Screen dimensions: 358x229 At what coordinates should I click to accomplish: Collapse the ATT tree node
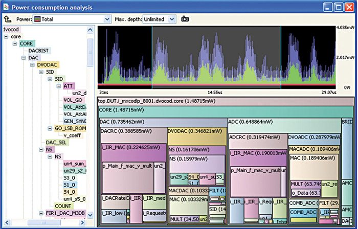pos(58,86)
